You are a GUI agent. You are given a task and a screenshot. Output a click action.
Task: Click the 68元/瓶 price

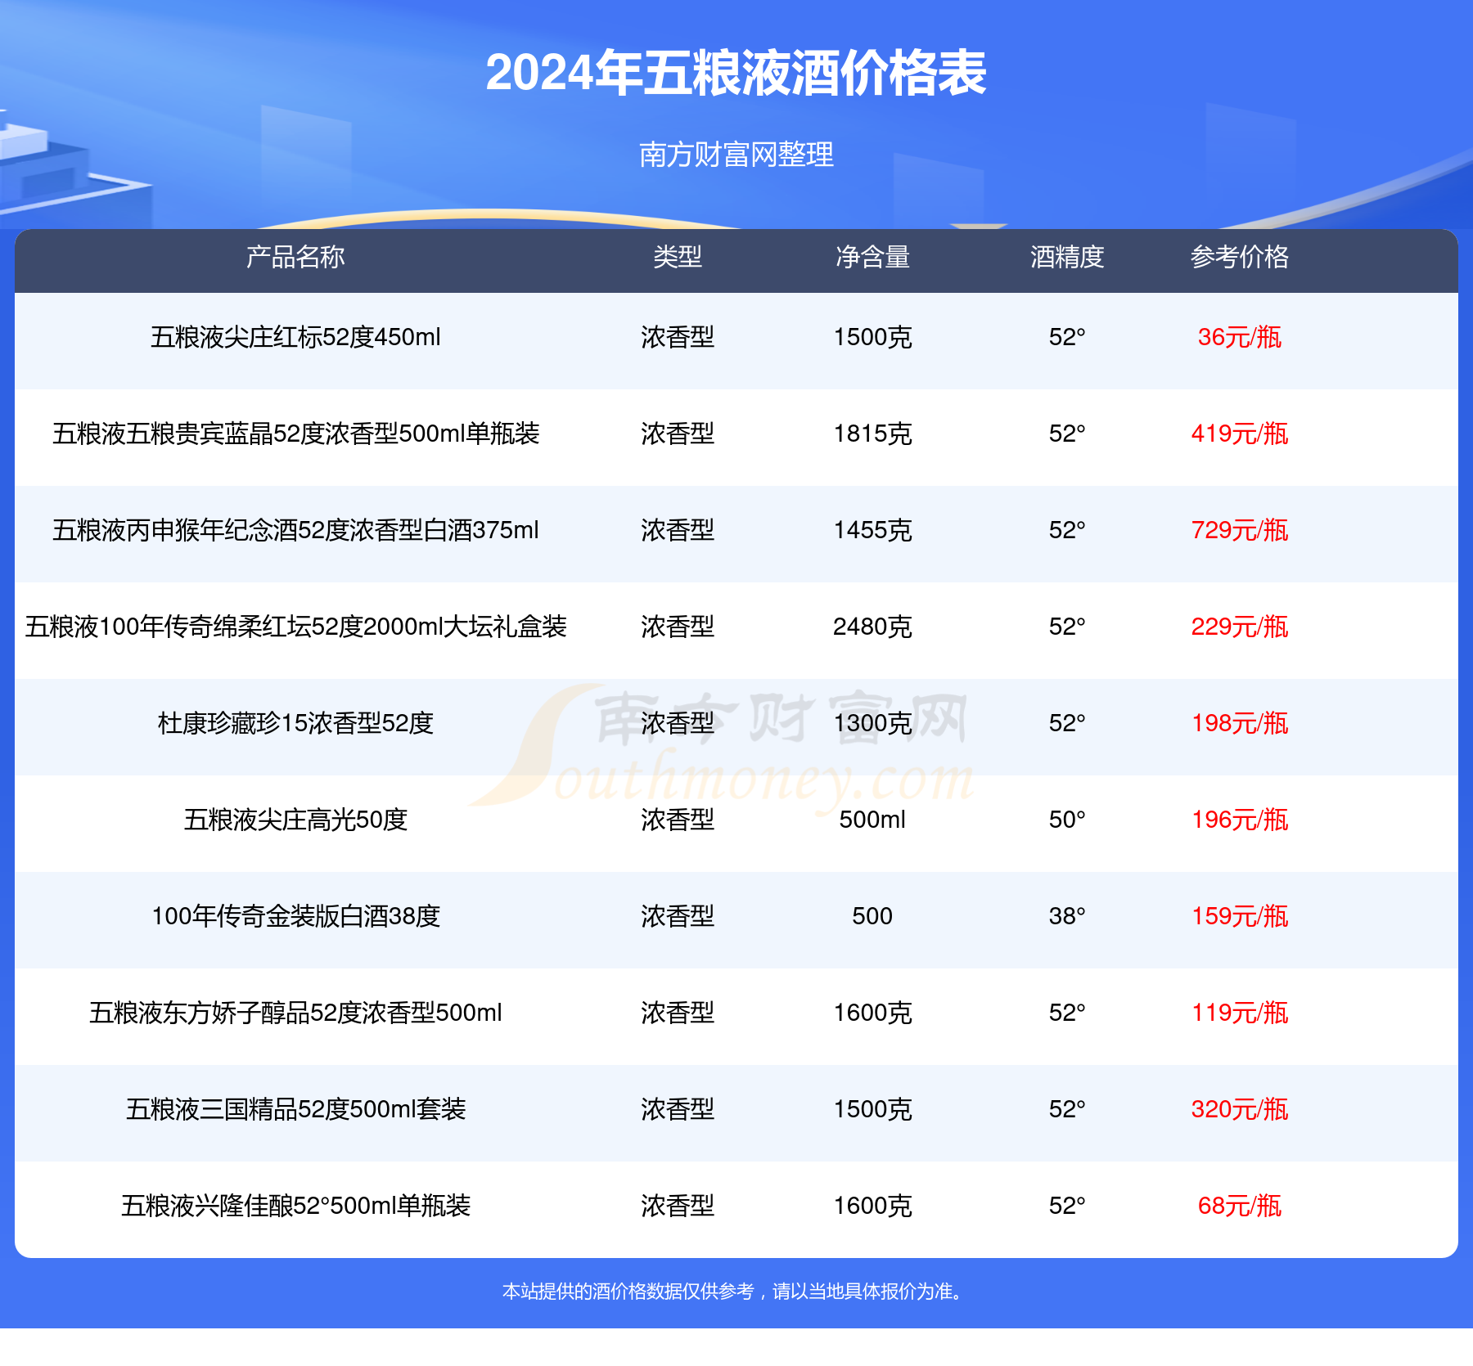pos(1240,1206)
